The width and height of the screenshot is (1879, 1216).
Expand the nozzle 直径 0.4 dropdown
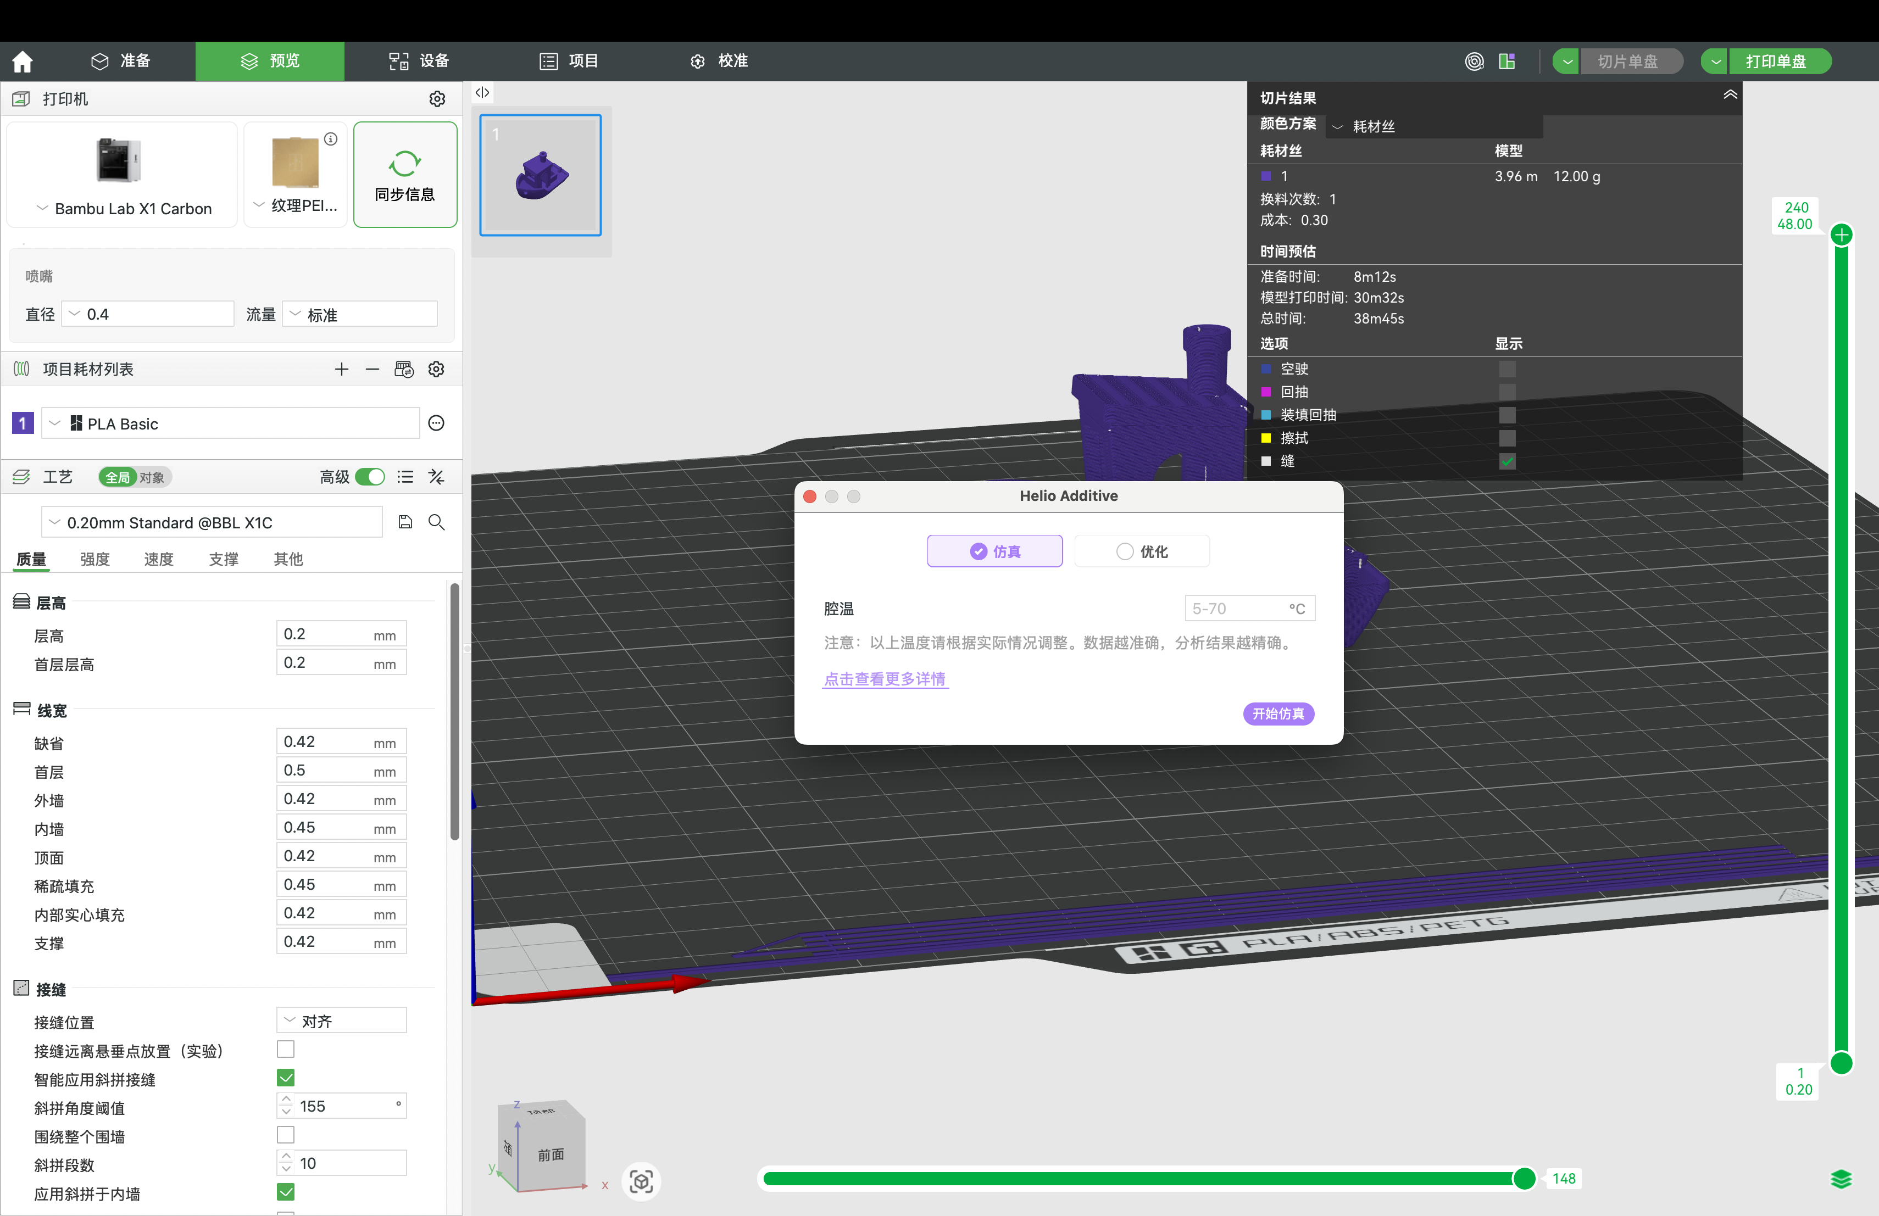pyautogui.click(x=148, y=314)
